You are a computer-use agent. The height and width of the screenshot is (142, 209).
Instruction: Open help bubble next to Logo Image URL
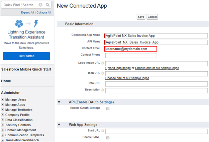pos(102,63)
